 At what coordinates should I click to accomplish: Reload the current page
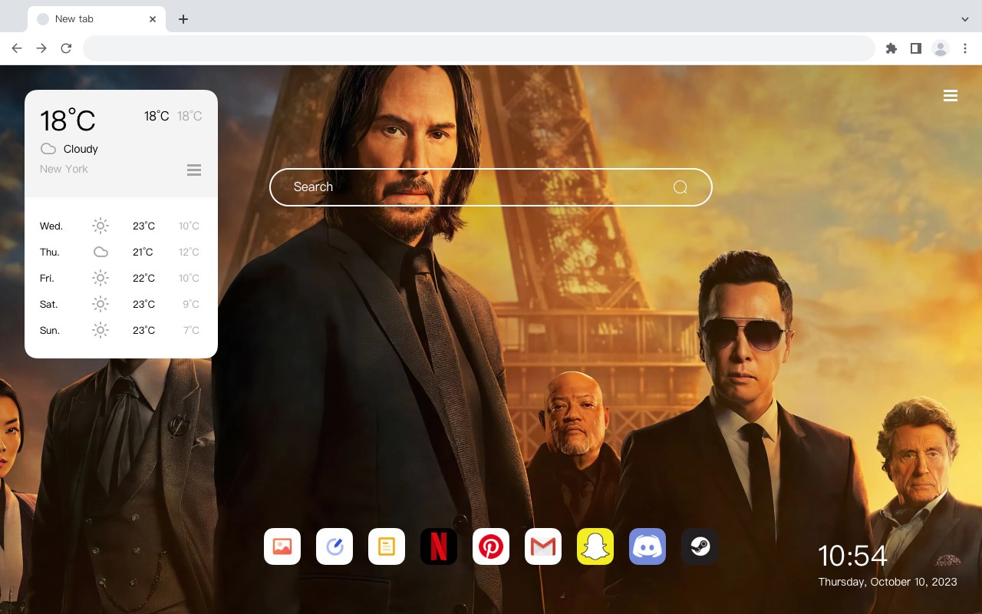(x=66, y=48)
